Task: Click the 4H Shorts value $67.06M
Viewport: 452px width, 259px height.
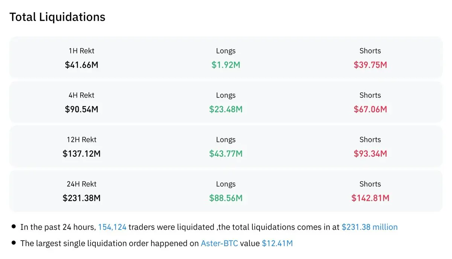Action: 370,109
